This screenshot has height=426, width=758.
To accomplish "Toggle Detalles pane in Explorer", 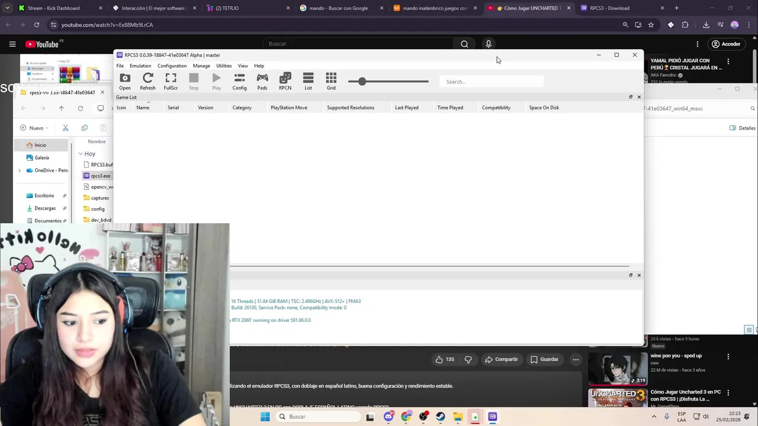I will click(x=742, y=128).
